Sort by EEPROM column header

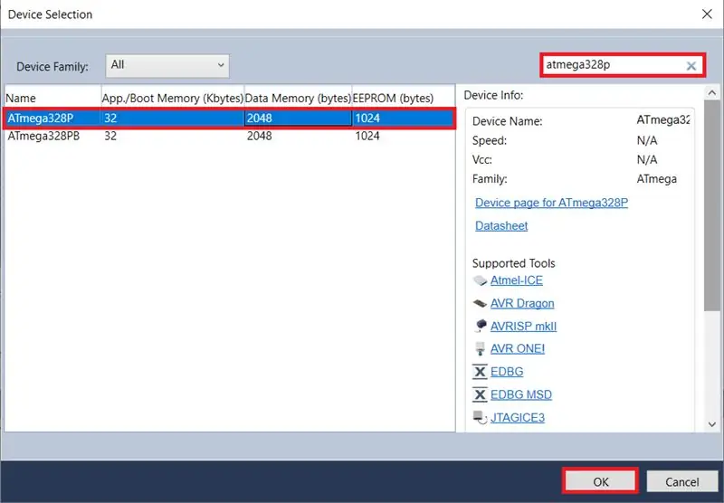[404, 98]
